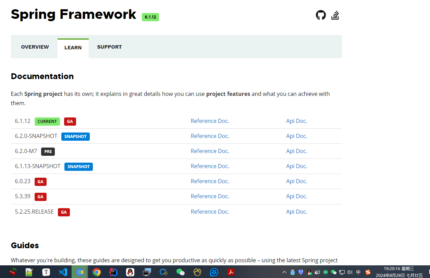
Task: Open the network status tray icon
Action: pos(342,272)
